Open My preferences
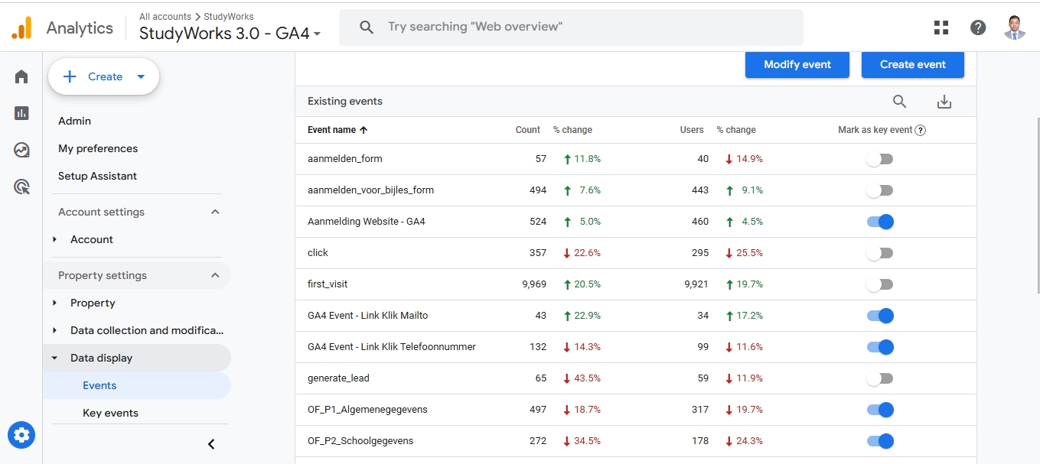Image resolution: width=1040 pixels, height=464 pixels. [98, 148]
